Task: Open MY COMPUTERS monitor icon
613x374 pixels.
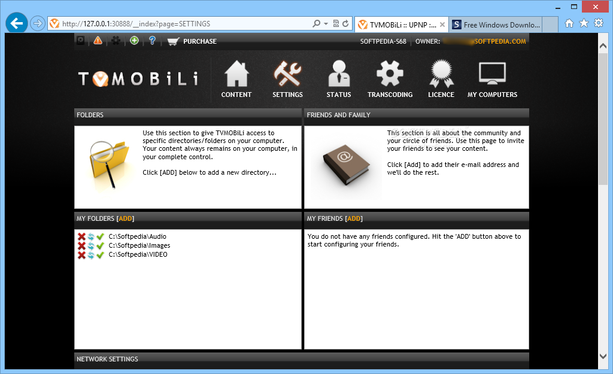Action: [492, 74]
